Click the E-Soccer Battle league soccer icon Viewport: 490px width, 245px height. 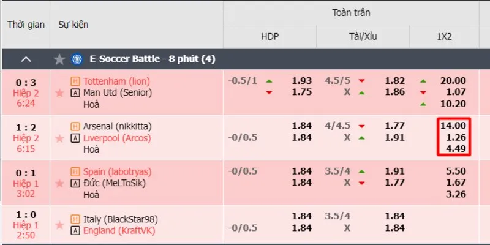(x=77, y=59)
